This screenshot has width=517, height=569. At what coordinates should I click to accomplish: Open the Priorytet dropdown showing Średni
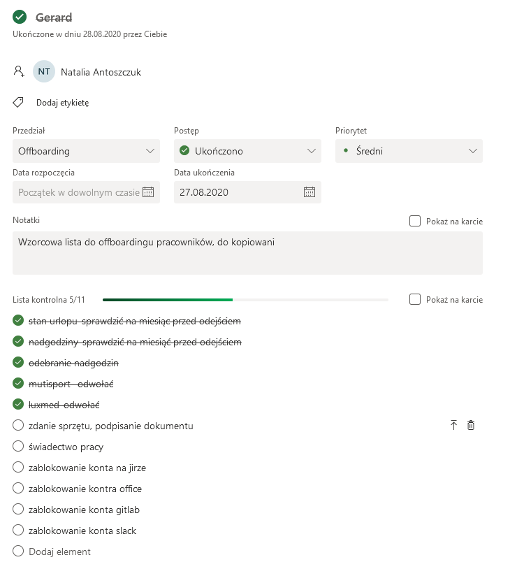coord(409,151)
